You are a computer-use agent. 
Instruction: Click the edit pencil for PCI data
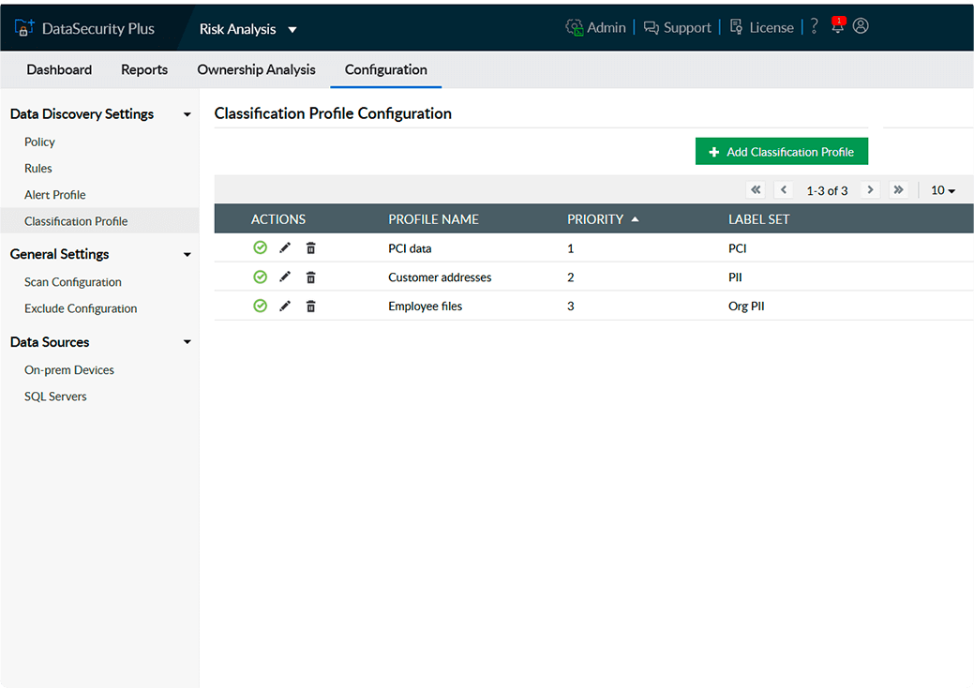click(285, 248)
